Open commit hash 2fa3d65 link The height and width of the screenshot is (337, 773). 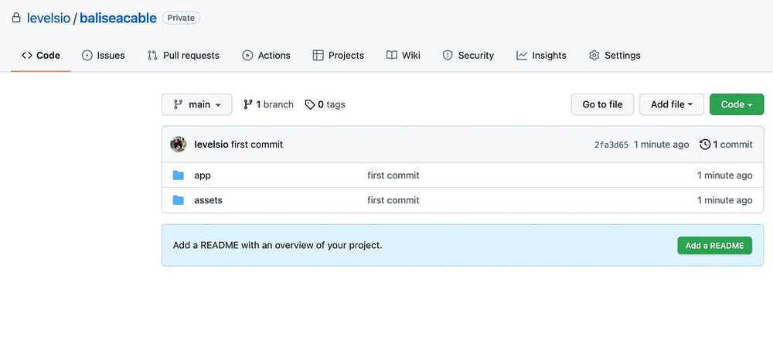(611, 145)
